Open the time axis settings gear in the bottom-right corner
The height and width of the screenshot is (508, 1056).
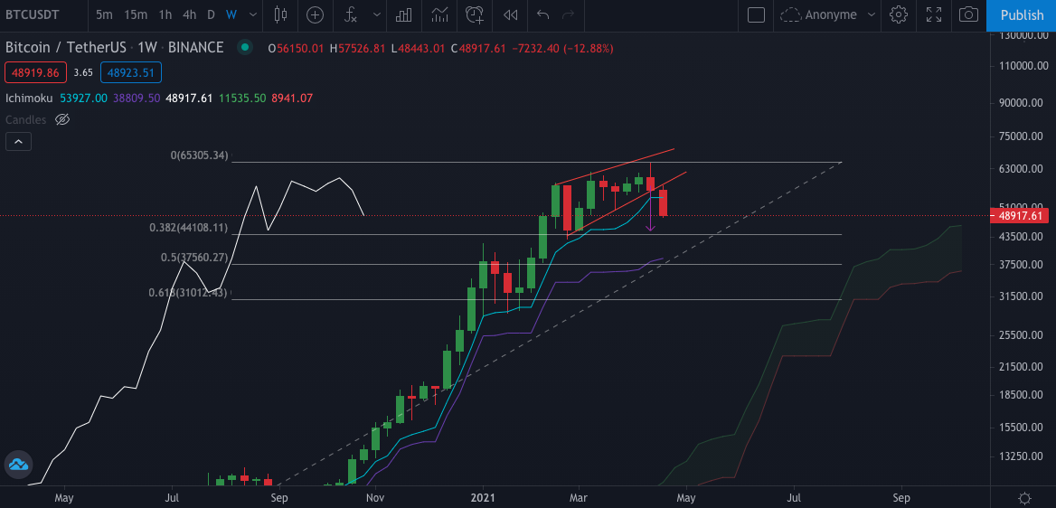point(1024,499)
